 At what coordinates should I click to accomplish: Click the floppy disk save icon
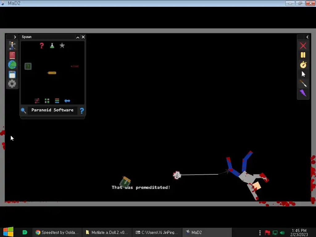pos(12,75)
